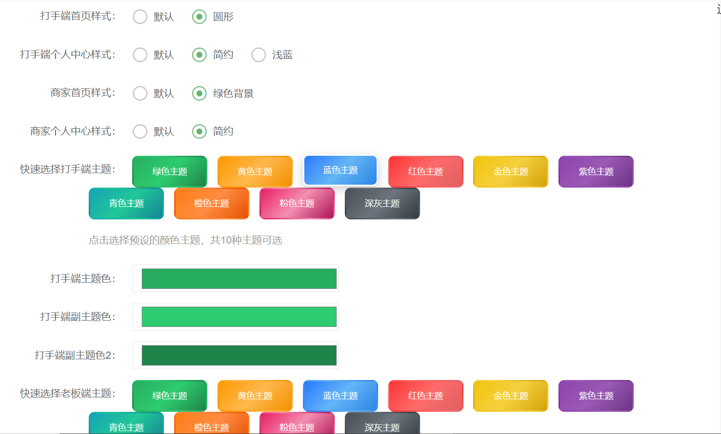The height and width of the screenshot is (434, 721).
Task: Select 浅蓝 personal center style
Action: [258, 54]
